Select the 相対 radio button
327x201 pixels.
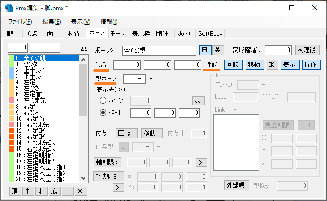pyautogui.click(x=103, y=113)
